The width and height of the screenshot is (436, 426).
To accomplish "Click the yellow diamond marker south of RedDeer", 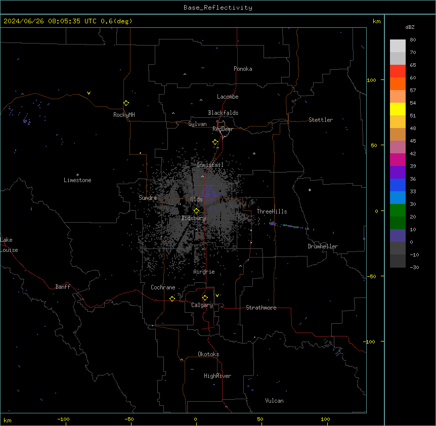I will 215,142.
